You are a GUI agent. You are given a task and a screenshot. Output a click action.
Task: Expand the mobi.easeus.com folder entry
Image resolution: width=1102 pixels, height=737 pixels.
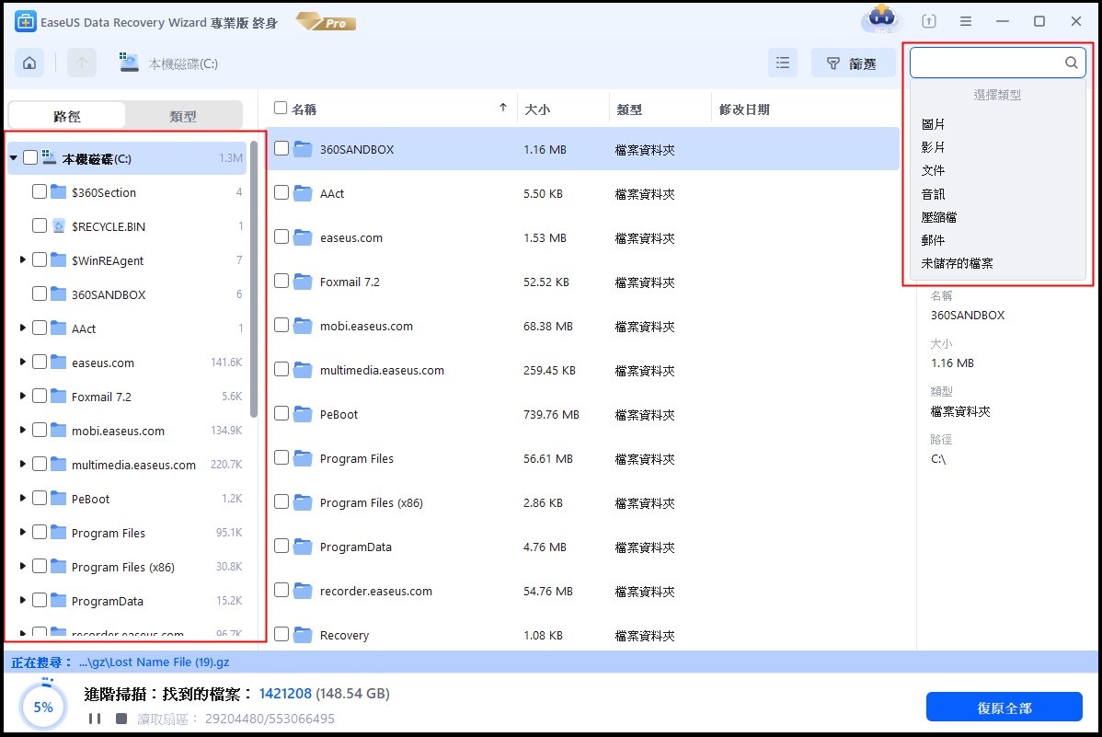[21, 431]
